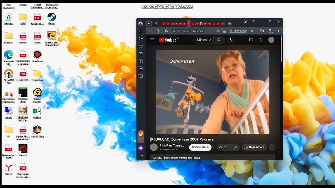Viewport: 335px width, 188px height.
Task: Open history clock in browser sidebar
Action: pyautogui.click(x=141, y=38)
